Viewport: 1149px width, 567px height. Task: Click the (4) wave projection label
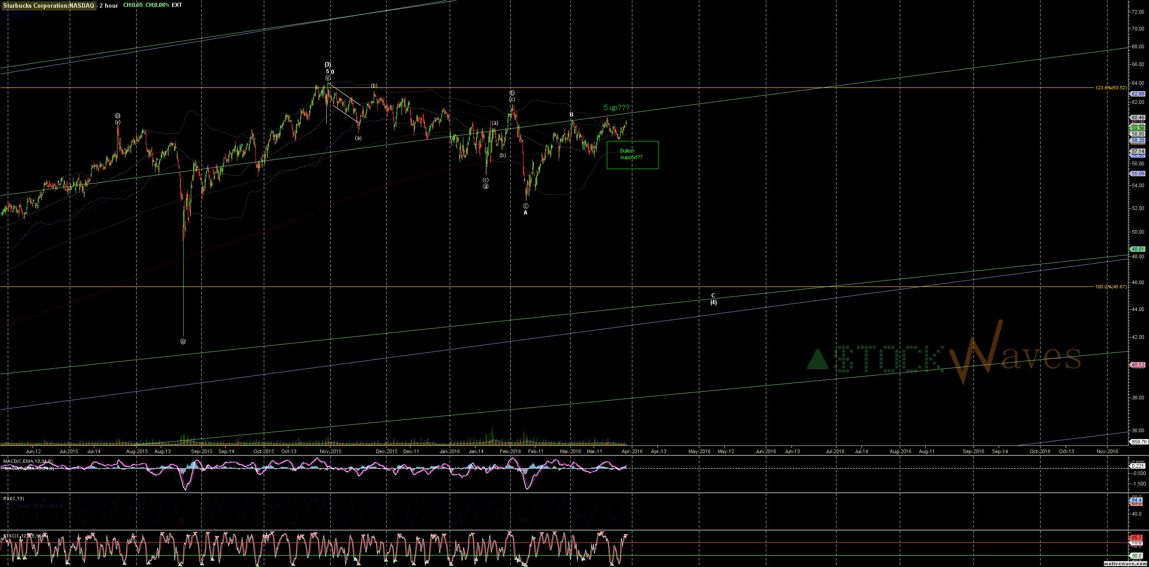(x=713, y=302)
